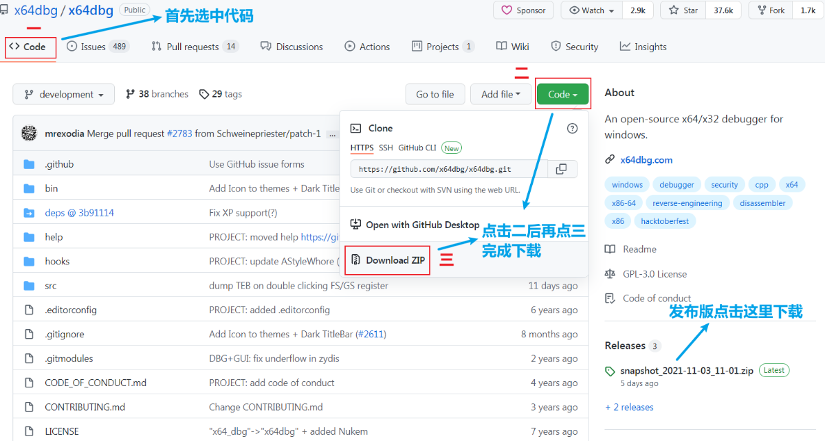Screen dimensions: 825x441
Task: Open the Security tab
Action: coord(575,47)
